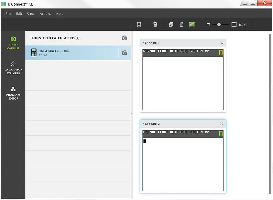Click the vertical scrollbar of the capture area
Viewport: 273px width, 200px height.
pyautogui.click(x=270, y=114)
